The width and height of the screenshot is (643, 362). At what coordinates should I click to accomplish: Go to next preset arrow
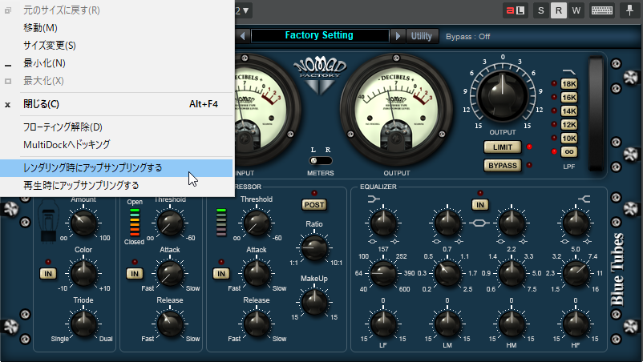click(398, 36)
